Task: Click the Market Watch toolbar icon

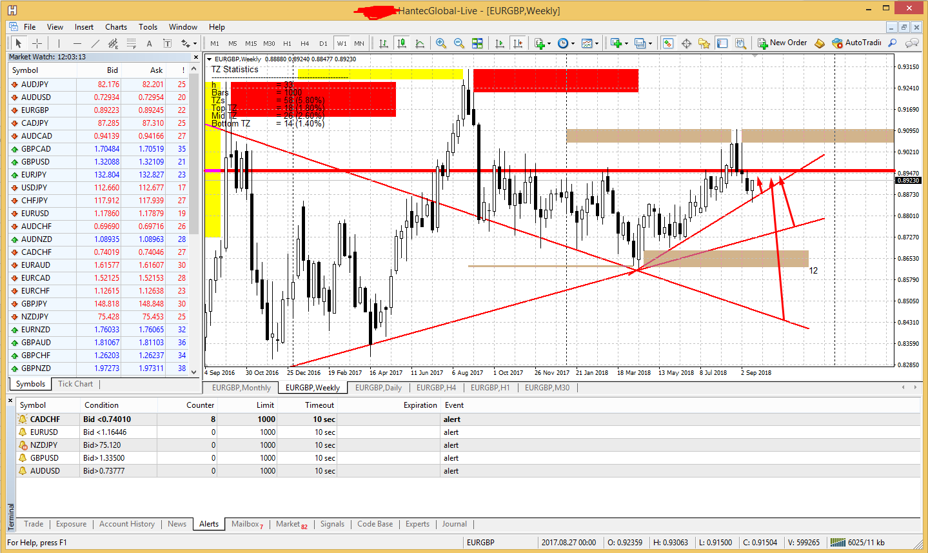Action: coord(668,43)
